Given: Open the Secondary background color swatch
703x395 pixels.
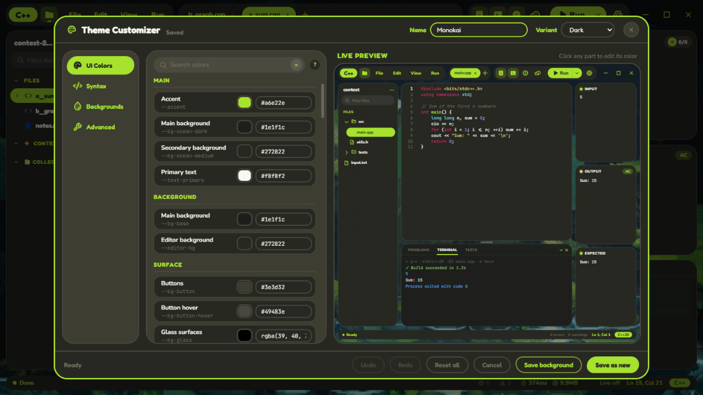Looking at the screenshot, I should [244, 151].
